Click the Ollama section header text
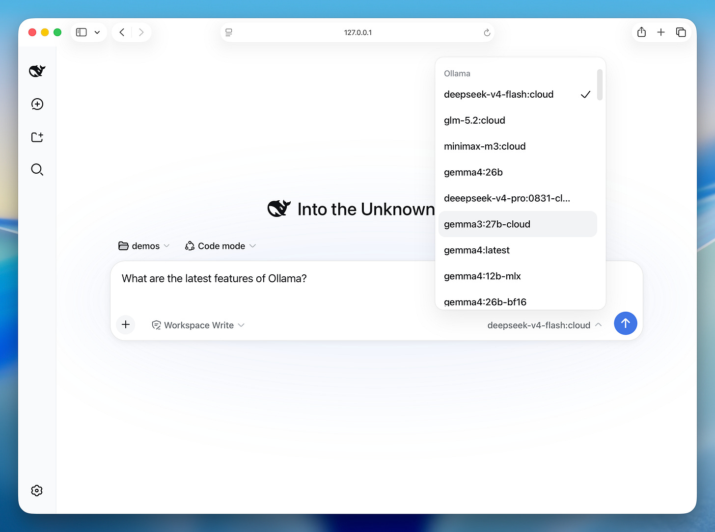 coord(457,74)
